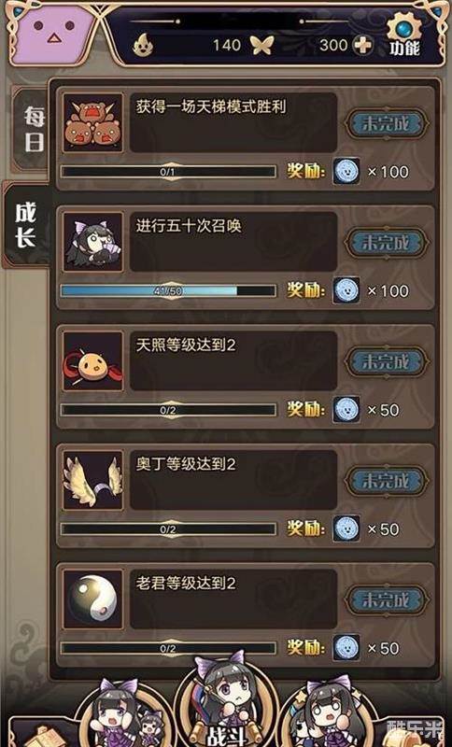Click the plus icon beside 300
The image size is (452, 747).
(x=362, y=46)
